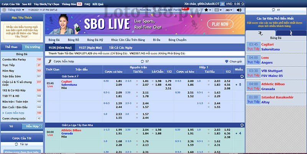This screenshot has height=154, width=307.
Task: Toggle to the Vé ticket tab
Action: tap(11, 126)
